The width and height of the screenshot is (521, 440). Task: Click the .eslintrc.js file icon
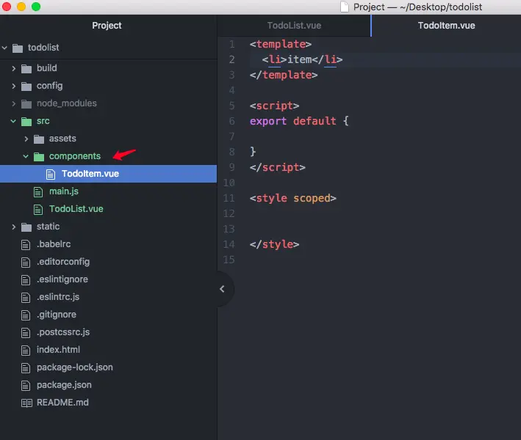26,298
